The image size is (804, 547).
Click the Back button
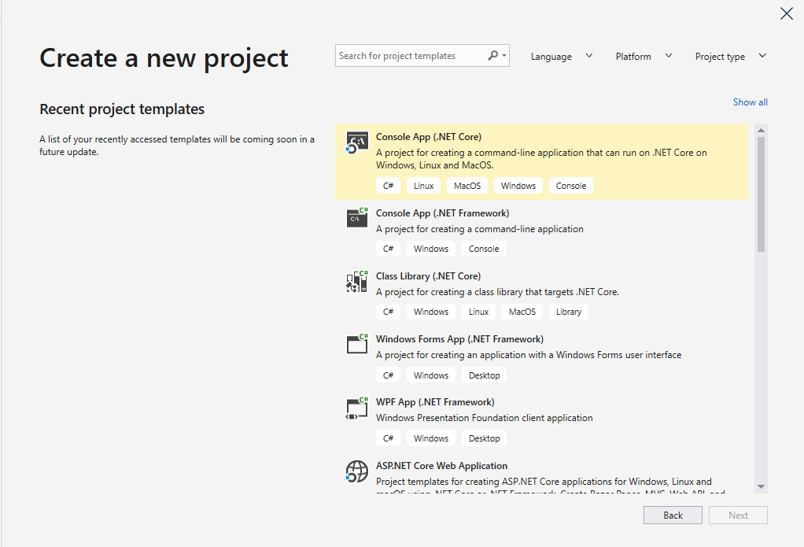point(673,516)
